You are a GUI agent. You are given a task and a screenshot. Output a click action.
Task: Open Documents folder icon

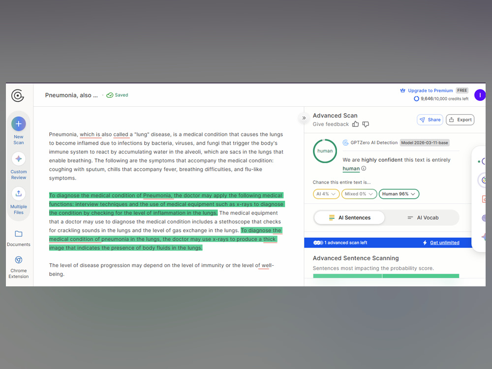pos(19,234)
